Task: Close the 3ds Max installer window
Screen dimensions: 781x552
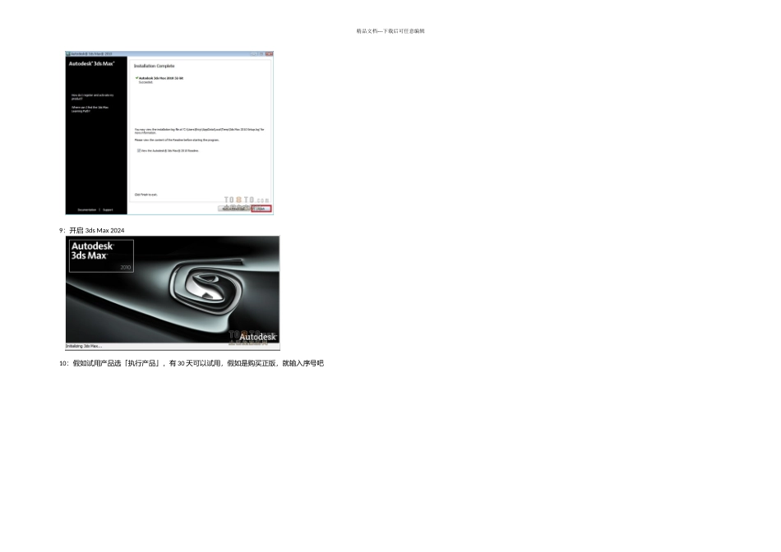Action: (269, 53)
